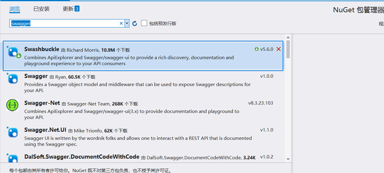384x173 pixels.
Task: Click the blue Swagger package icon
Action: pyautogui.click(x=13, y=79)
